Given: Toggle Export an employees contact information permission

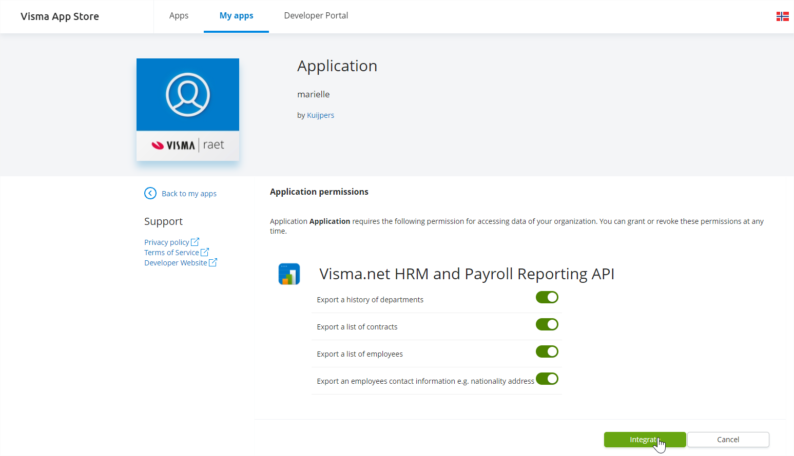Looking at the screenshot, I should click(547, 379).
